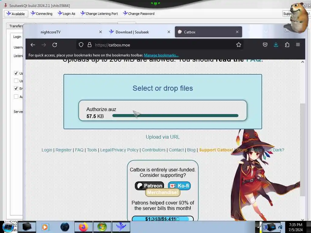
Task: Open the media player taskbar icon
Action: point(45,227)
